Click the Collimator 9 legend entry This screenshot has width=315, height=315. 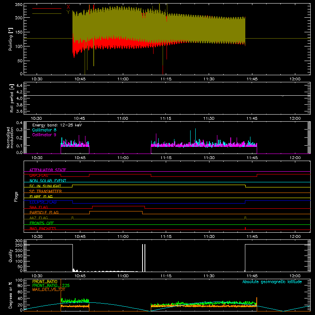click(x=44, y=135)
